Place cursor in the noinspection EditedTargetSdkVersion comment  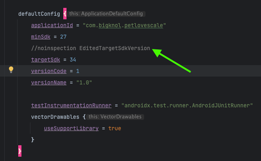tap(90, 48)
